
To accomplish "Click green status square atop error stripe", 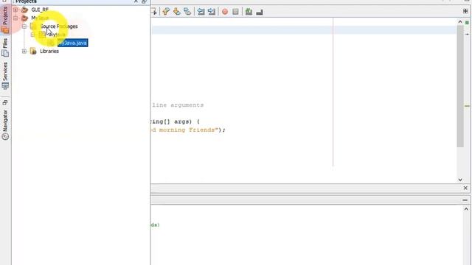I will click(x=467, y=23).
